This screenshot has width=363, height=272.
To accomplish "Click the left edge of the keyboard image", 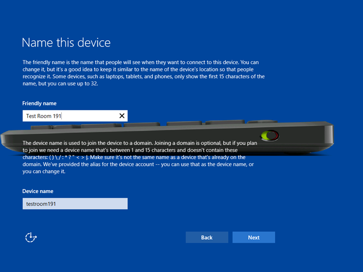I will tap(6, 139).
